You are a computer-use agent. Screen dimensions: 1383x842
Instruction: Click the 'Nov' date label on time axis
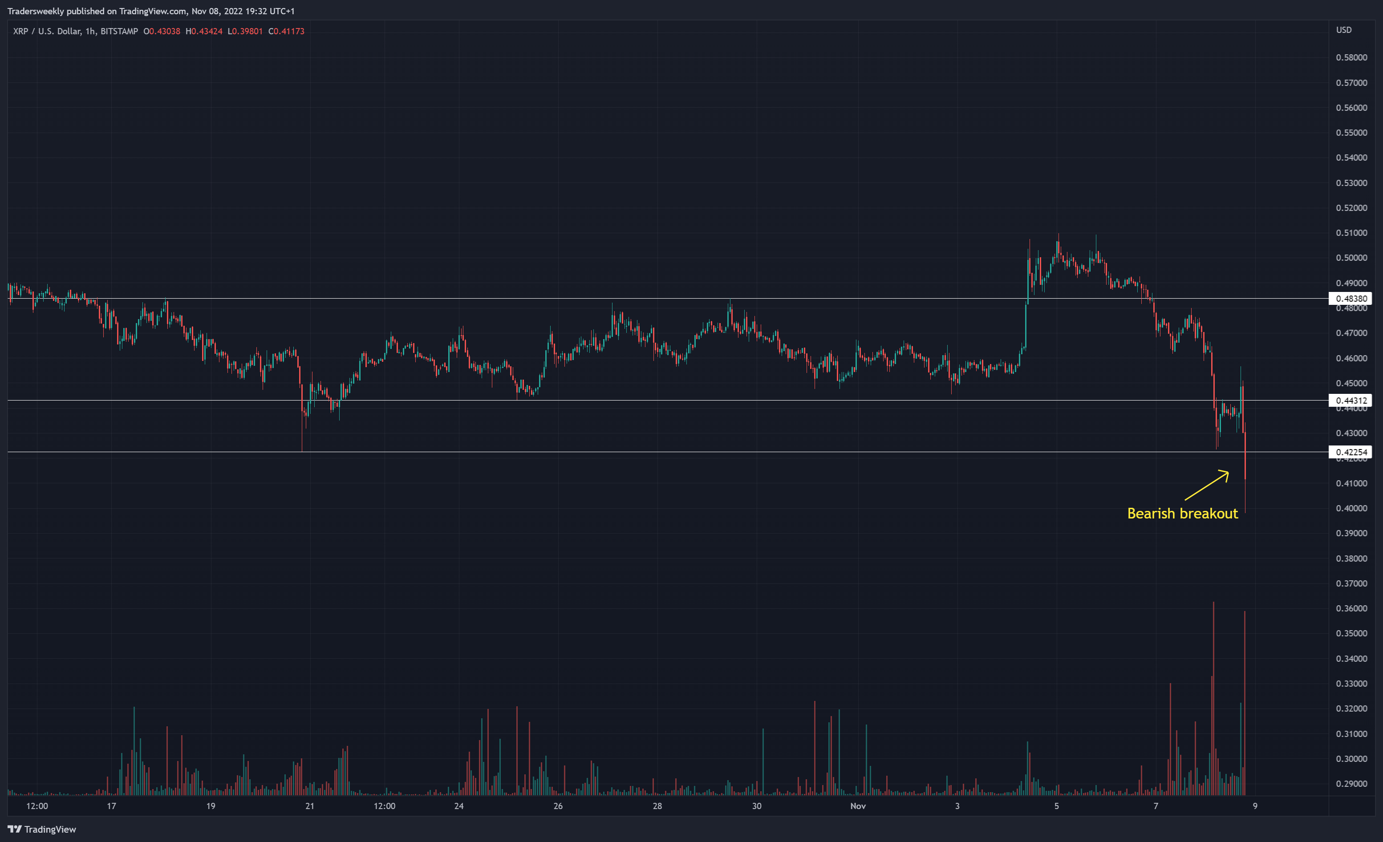coord(858,806)
